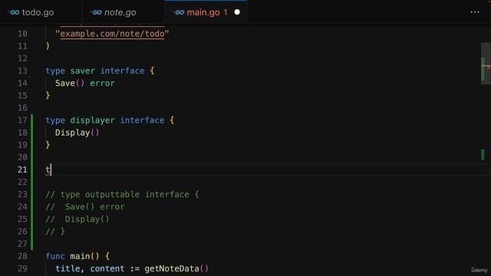Open the editor More Actions ellipsis menu

[475, 12]
